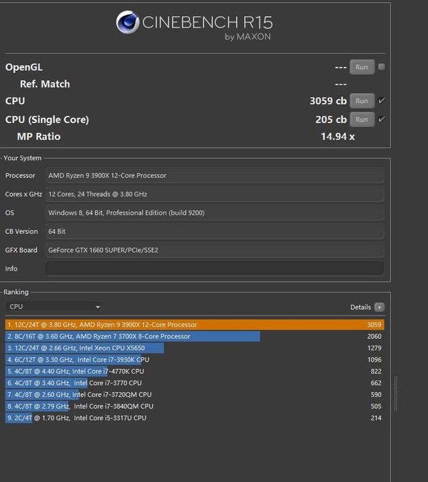Toggle the CPU Single Core checkbox
This screenshot has height=482, width=428.
(x=382, y=119)
